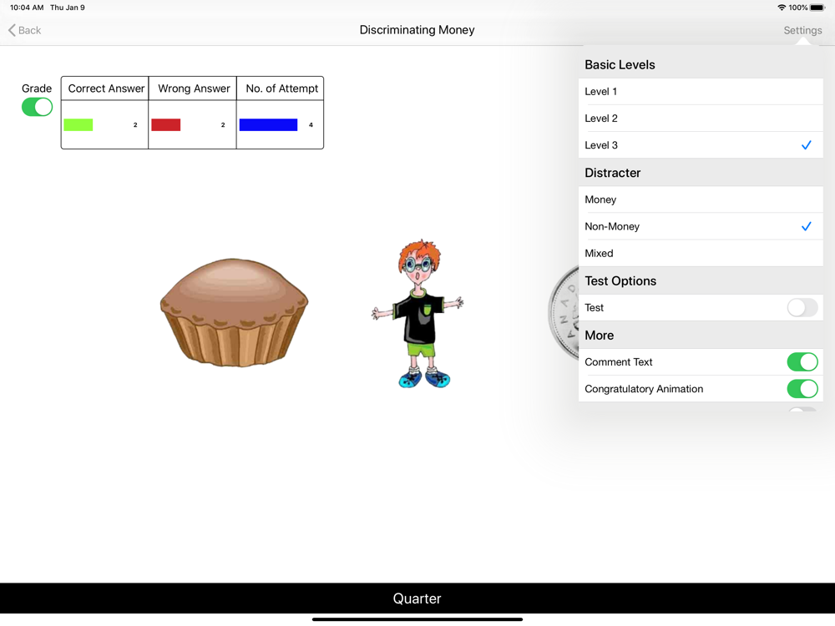The image size is (835, 626).
Task: Disable the Congratulatory Animation switch
Action: click(x=802, y=389)
